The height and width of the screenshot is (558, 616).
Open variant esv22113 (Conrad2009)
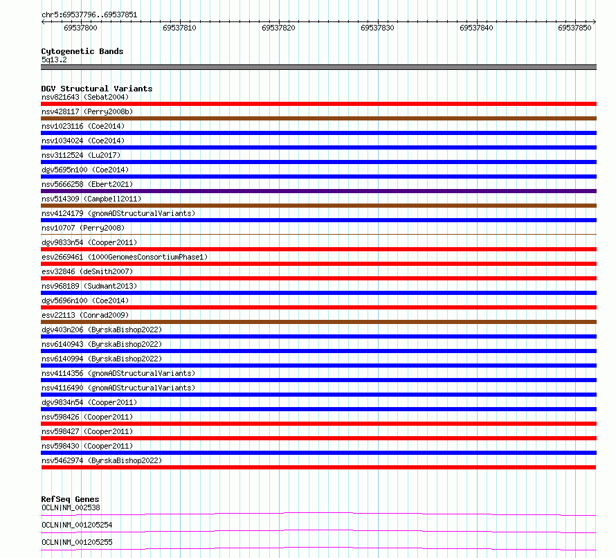point(85,315)
